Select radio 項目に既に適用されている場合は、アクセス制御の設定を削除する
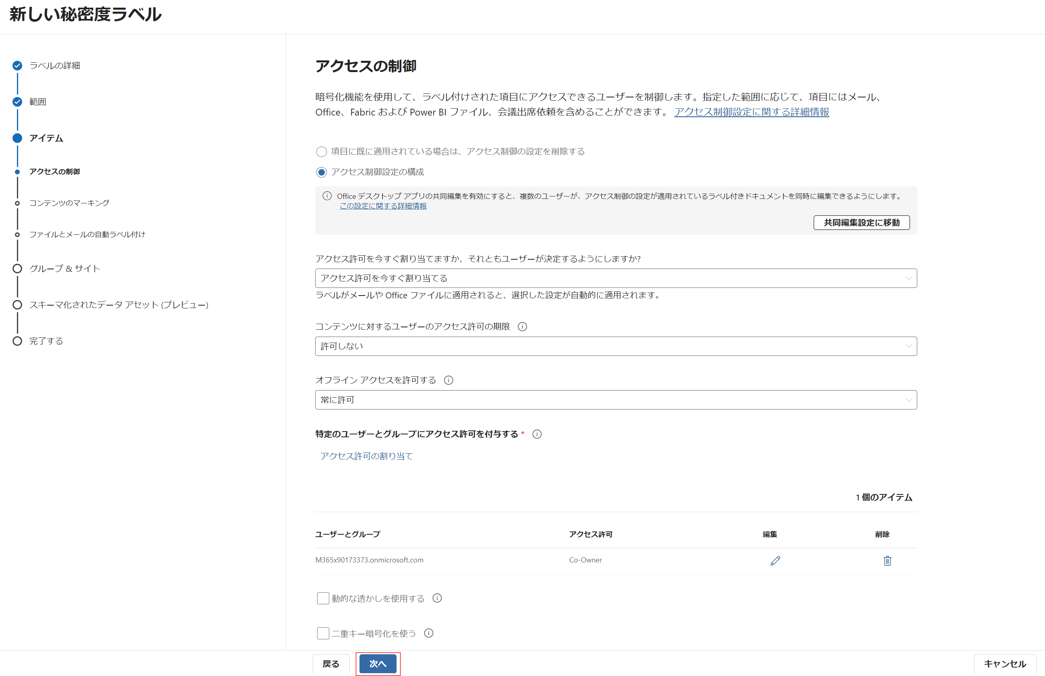 click(x=322, y=152)
